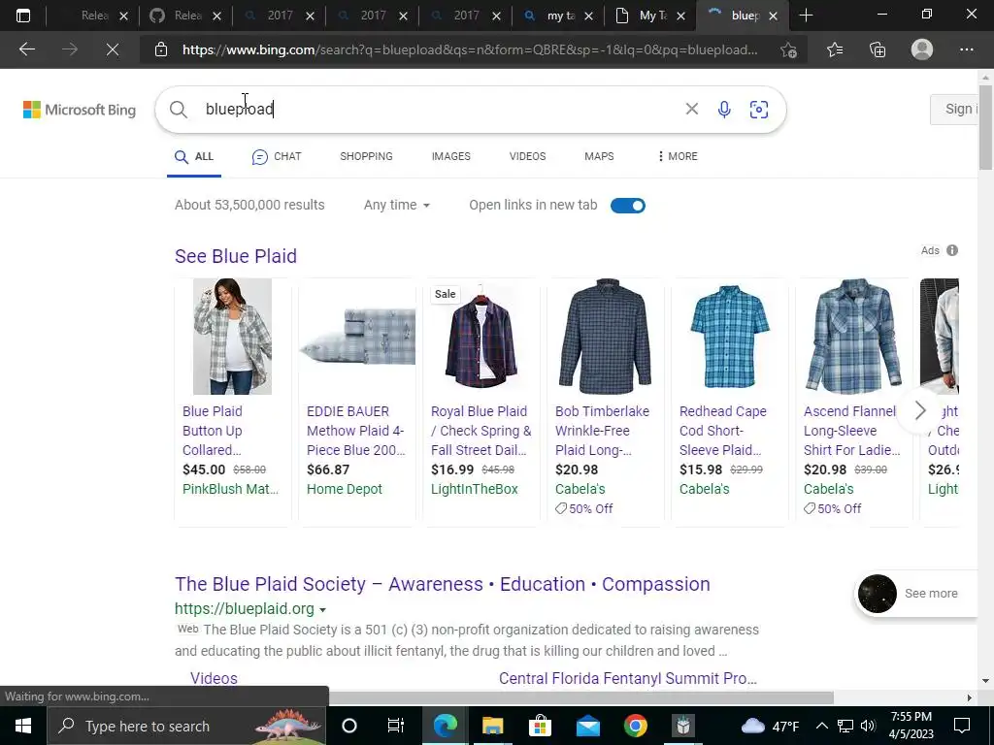Switch to the IMAGES tab
Screen dimensions: 994x745
450,156
